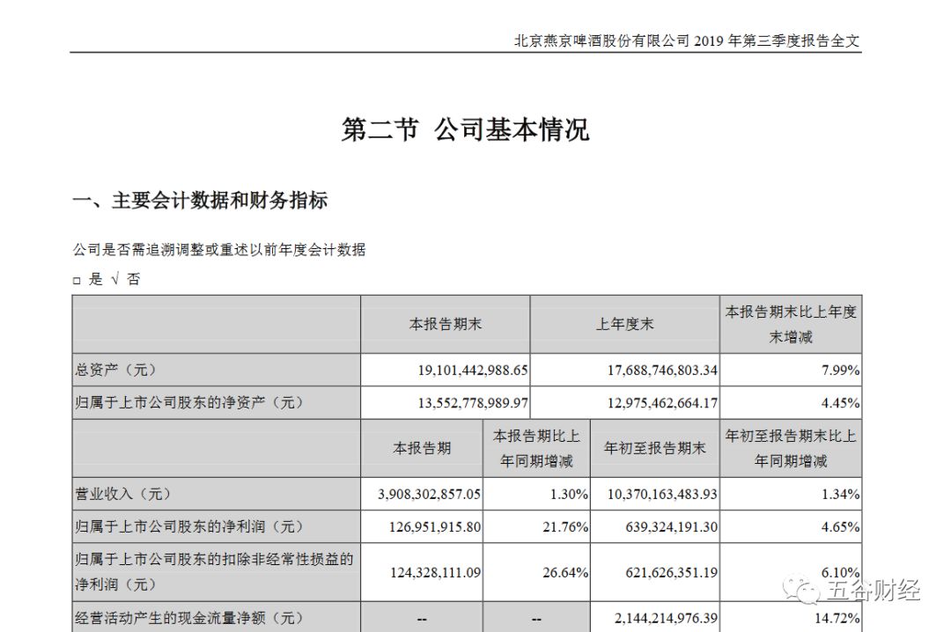Click the value 639,324,191.30
This screenshot has height=632, width=951.
pos(672,527)
